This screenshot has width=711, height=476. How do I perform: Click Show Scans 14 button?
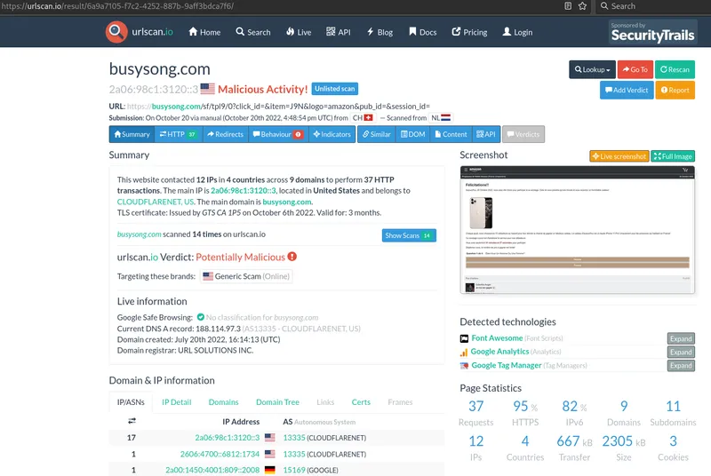(x=409, y=235)
